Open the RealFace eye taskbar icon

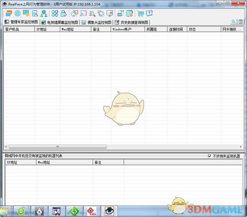pos(109,211)
